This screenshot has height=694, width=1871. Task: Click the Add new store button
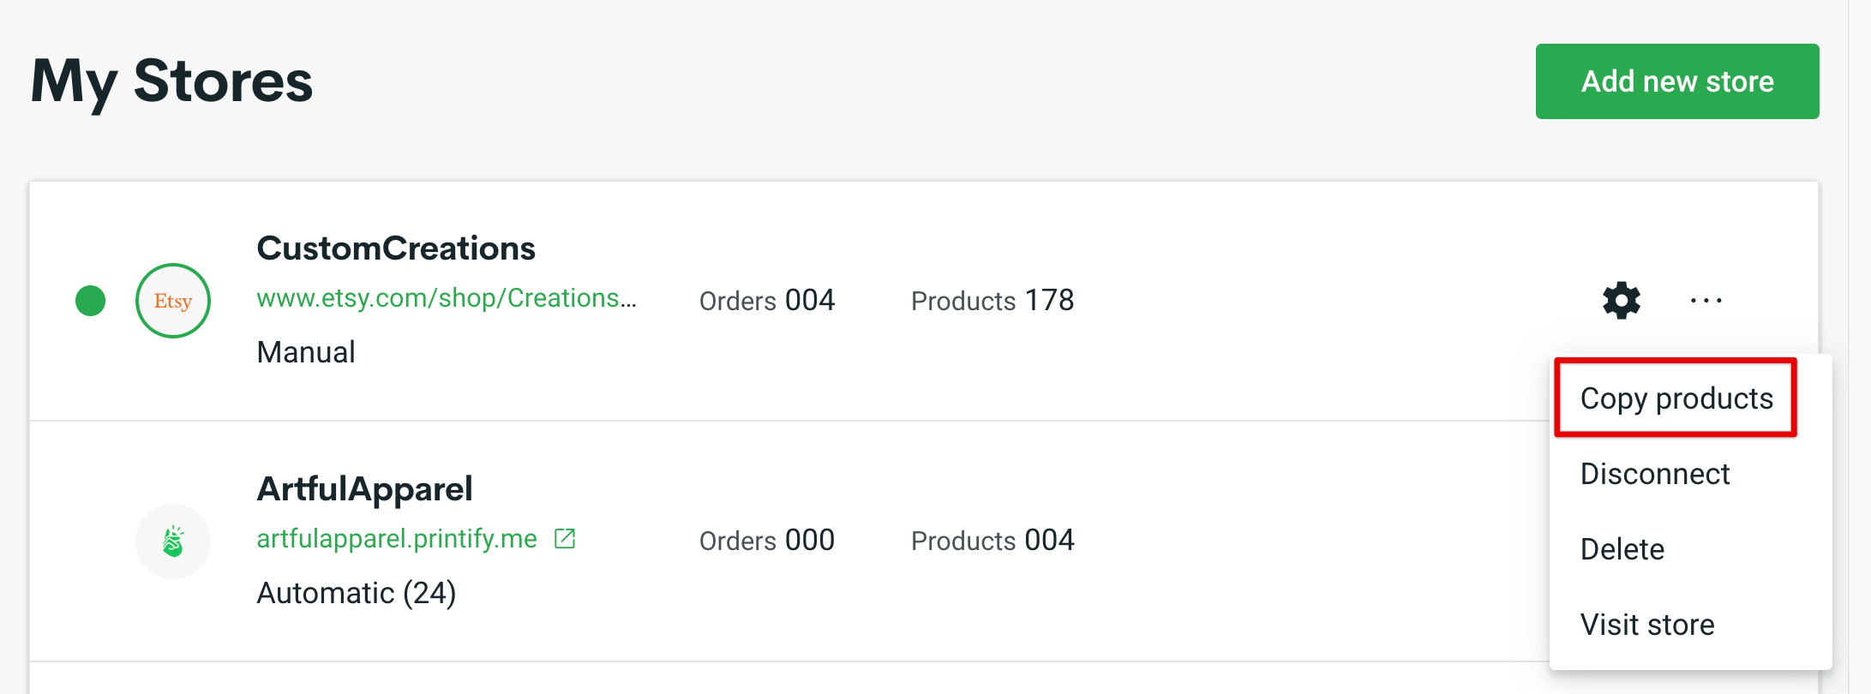click(1676, 81)
